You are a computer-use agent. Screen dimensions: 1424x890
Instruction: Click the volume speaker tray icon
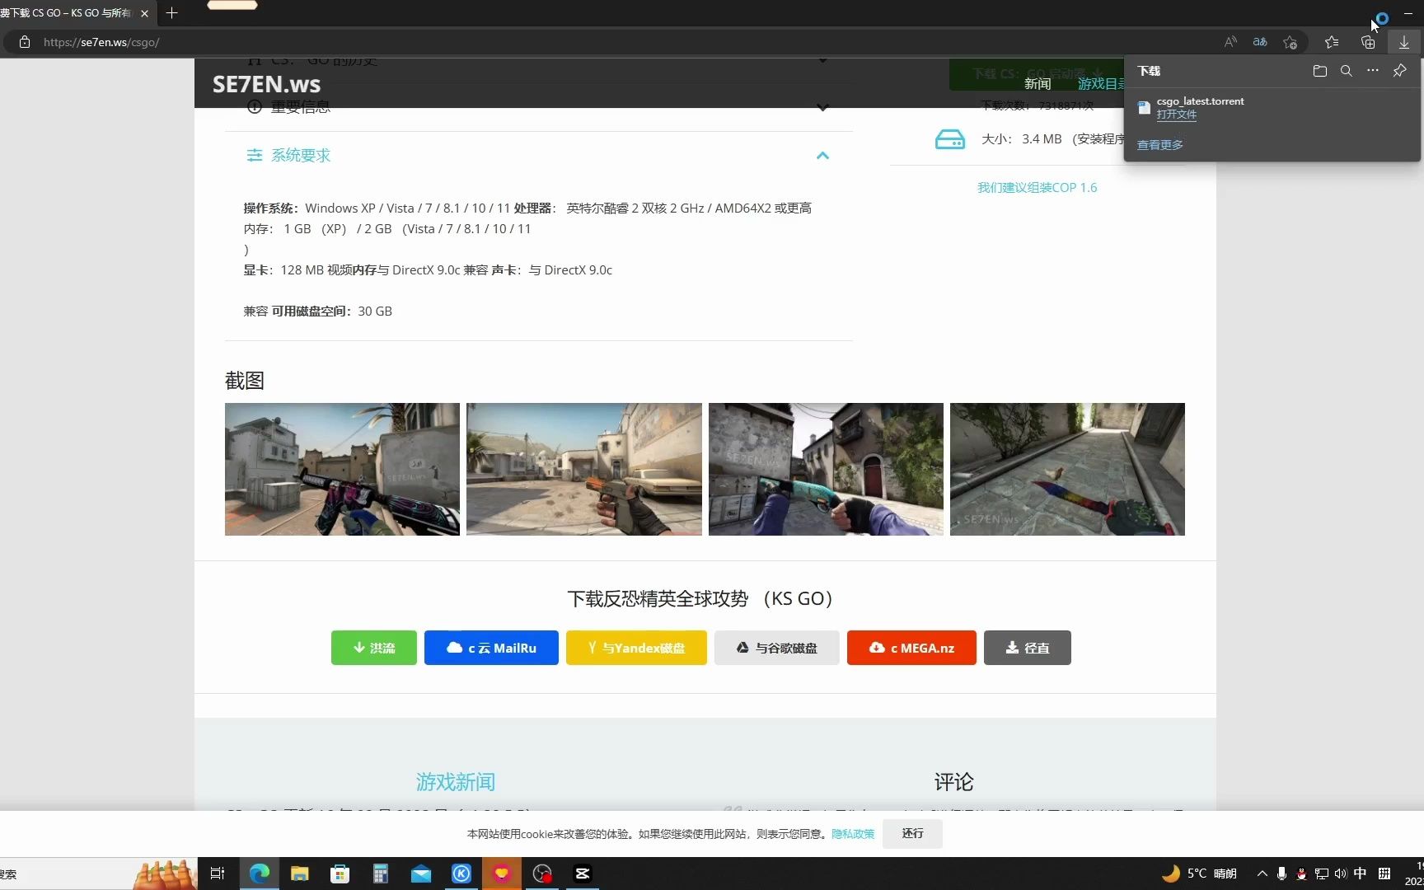[x=1340, y=874]
